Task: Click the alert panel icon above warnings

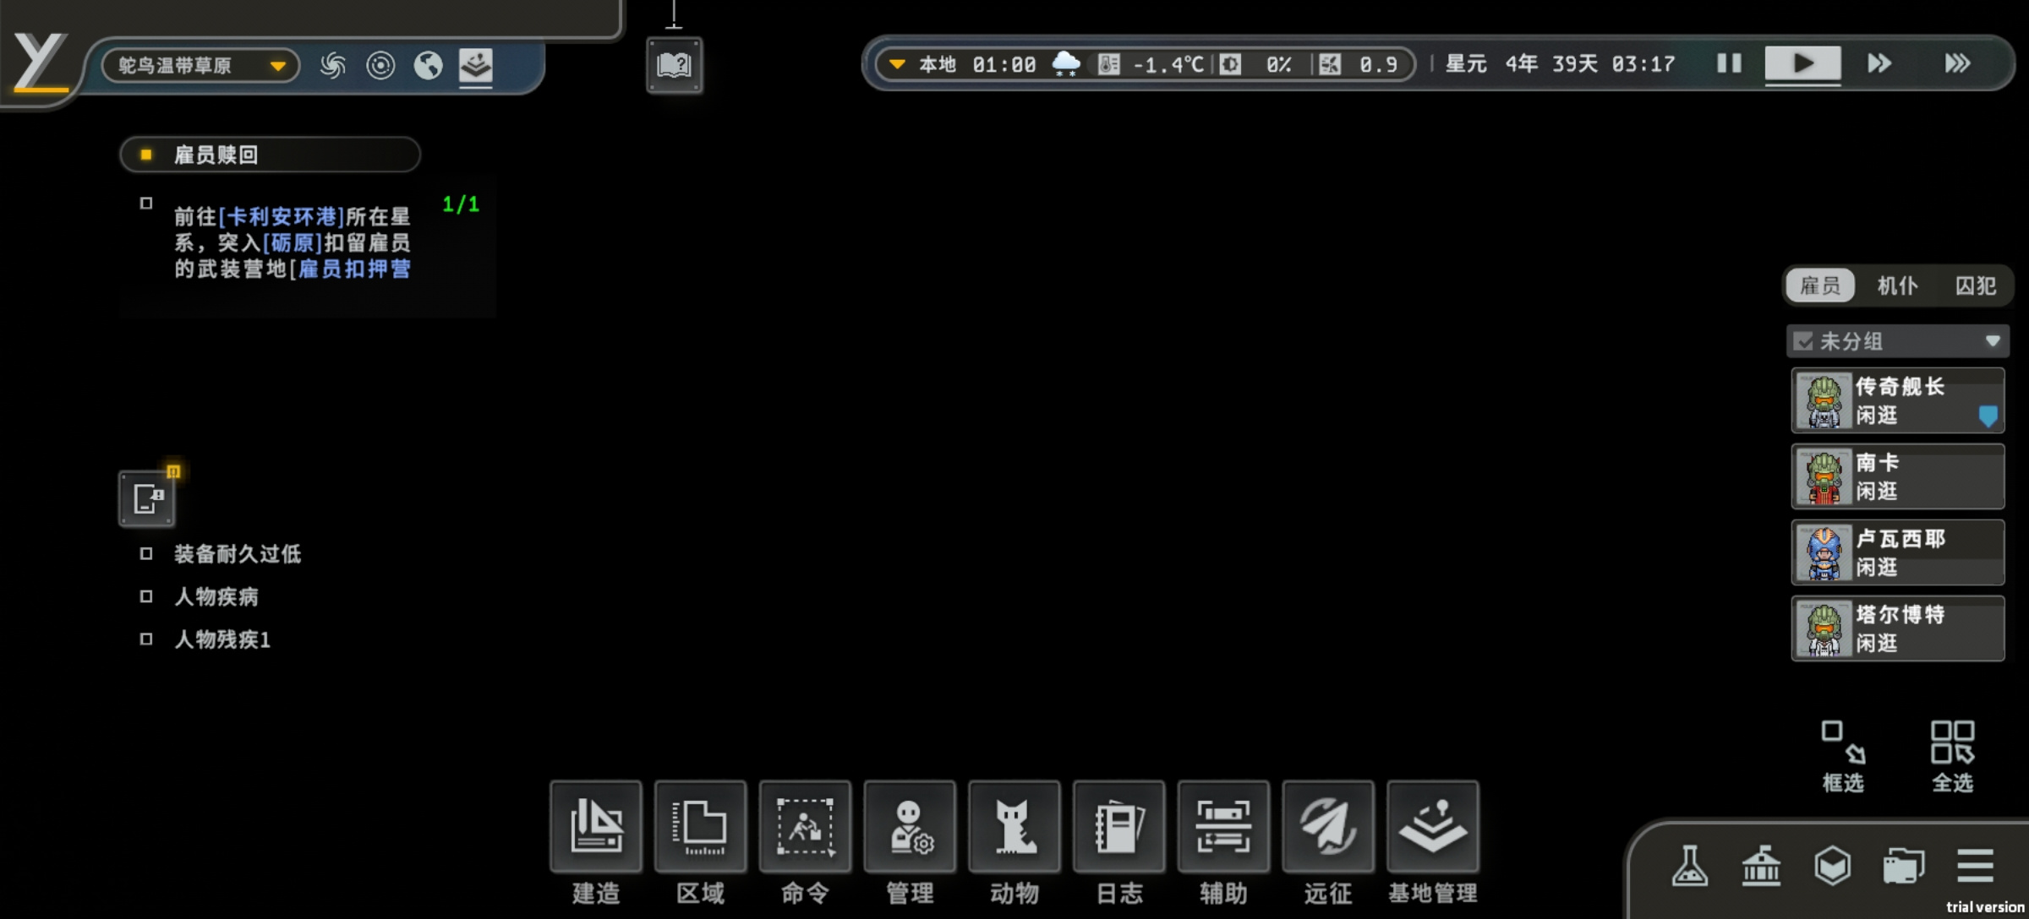Action: click(147, 498)
